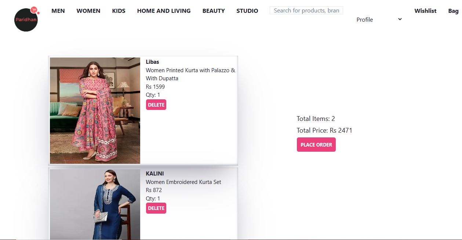This screenshot has width=462, height=240.
Task: Click the Libas brand name
Action: (152, 62)
